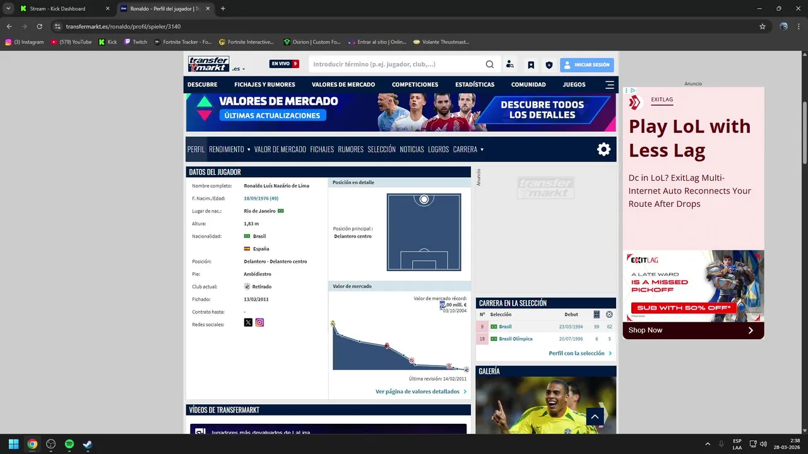Open Perfil con la selección link
This screenshot has width=808, height=454.
580,353
